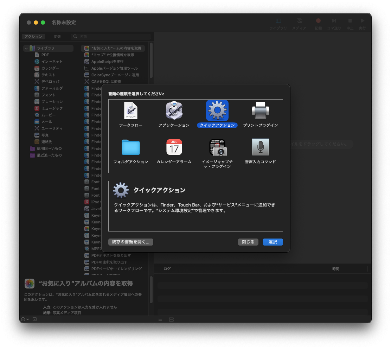Switch to the アクション tab
The width and height of the screenshot is (391, 349).
(x=33, y=36)
